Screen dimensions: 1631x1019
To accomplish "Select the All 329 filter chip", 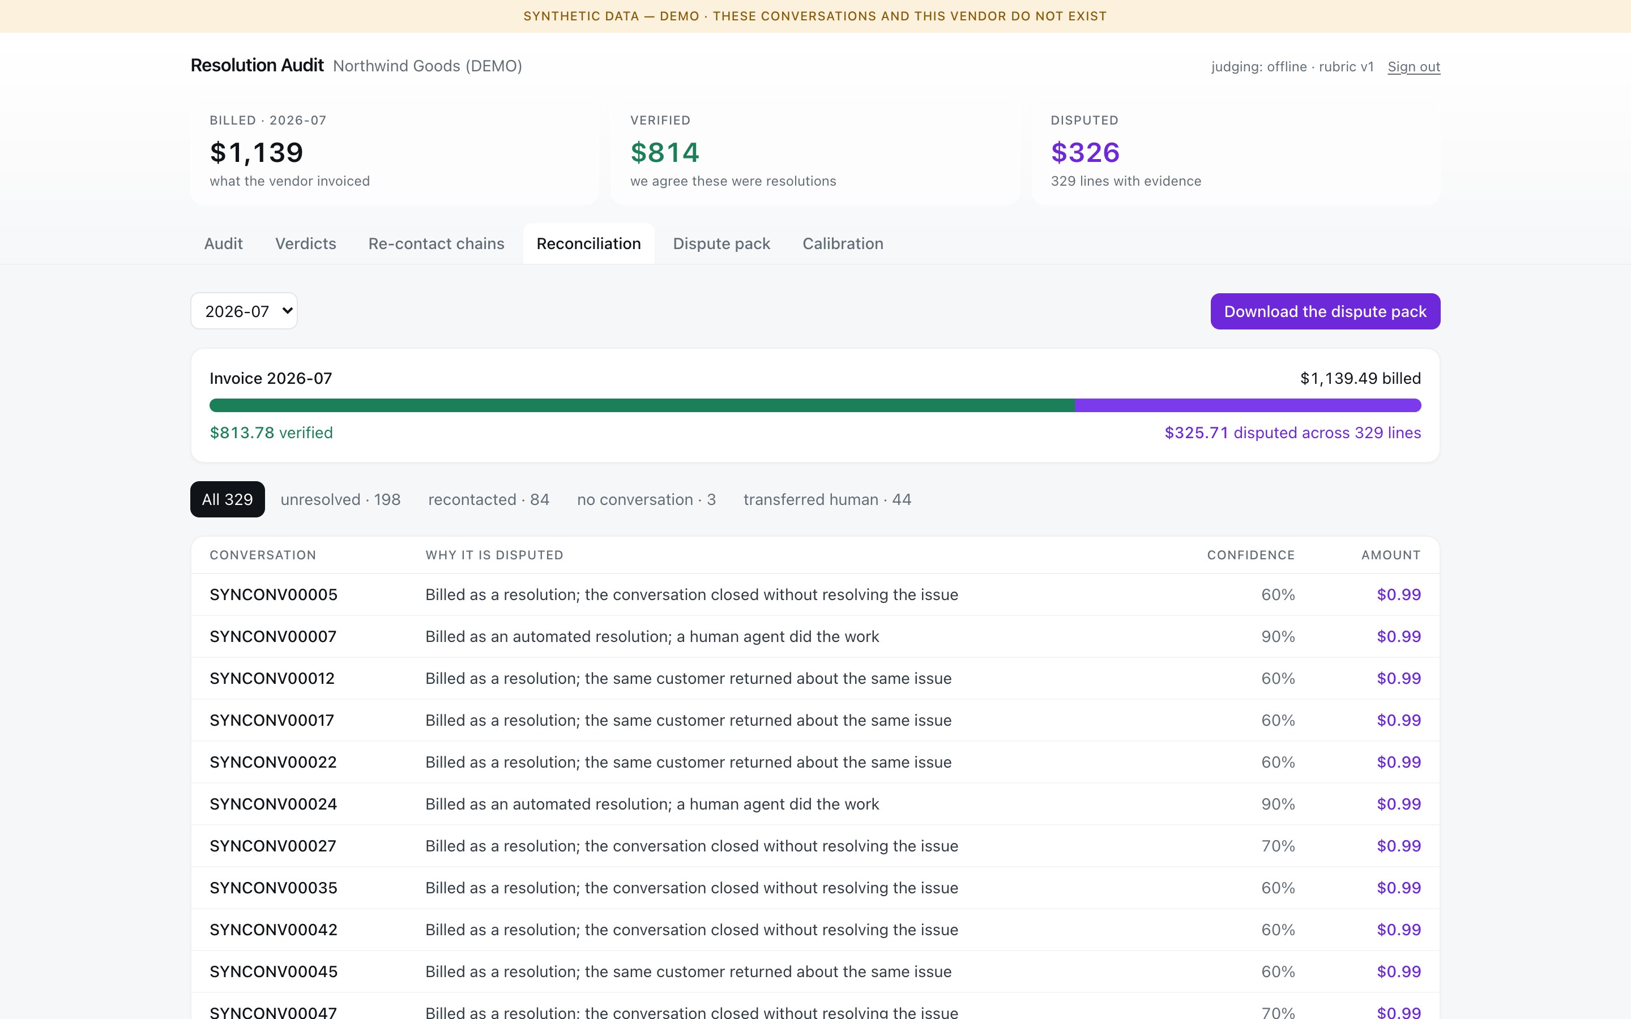I will 227,499.
